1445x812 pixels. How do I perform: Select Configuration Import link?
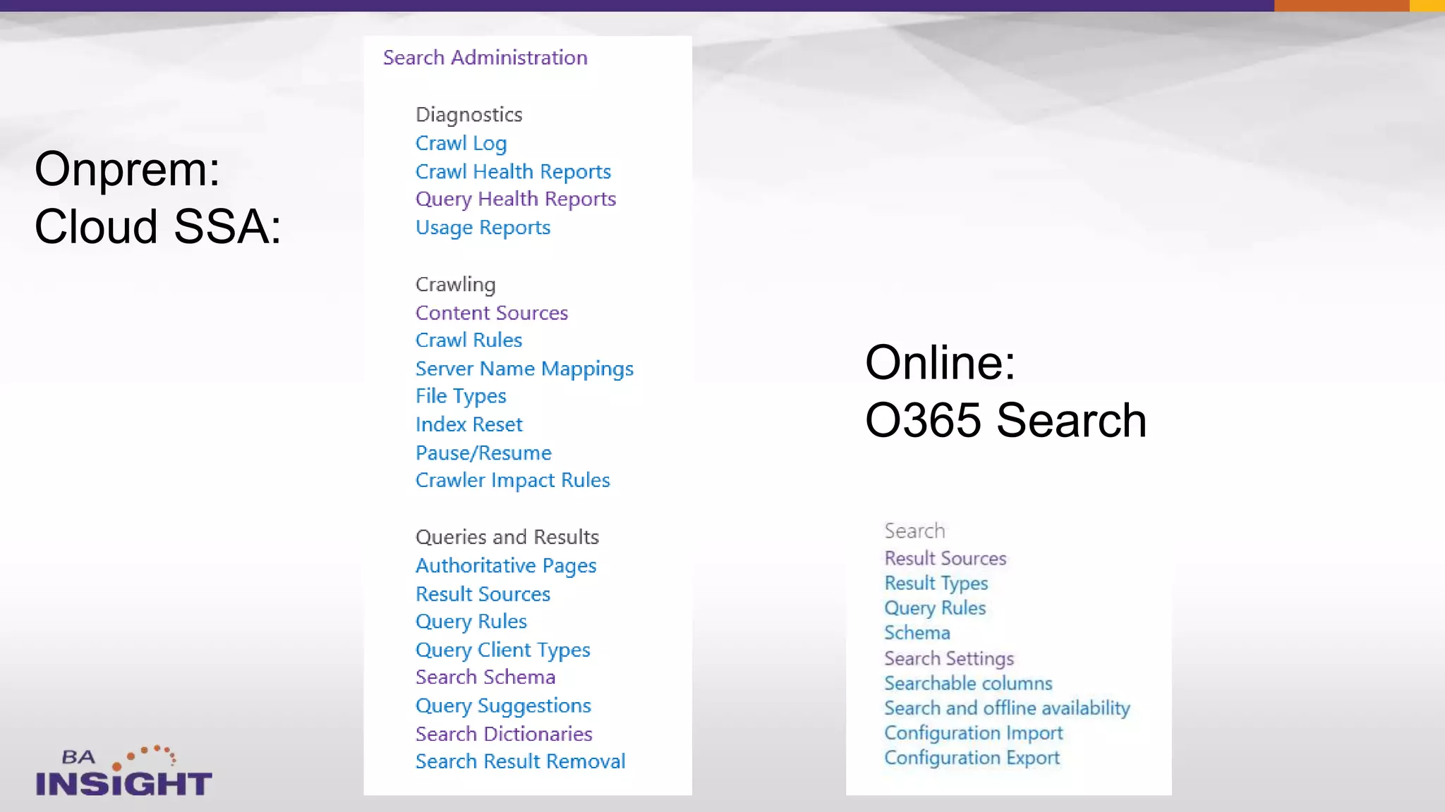(973, 733)
